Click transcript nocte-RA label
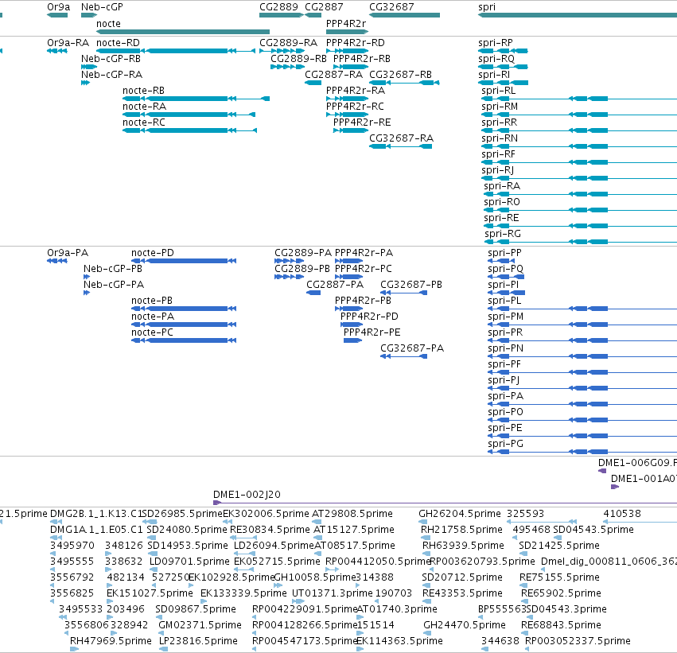677x653 pixels. 144,107
